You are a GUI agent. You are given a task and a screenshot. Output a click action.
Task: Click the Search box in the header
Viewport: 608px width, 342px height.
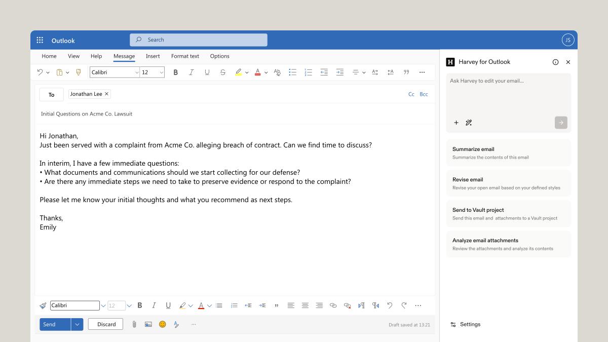tap(198, 40)
